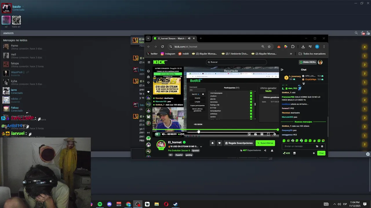Open Discord from taskbar
Image resolution: width=371 pixels, height=208 pixels.
click(109, 204)
